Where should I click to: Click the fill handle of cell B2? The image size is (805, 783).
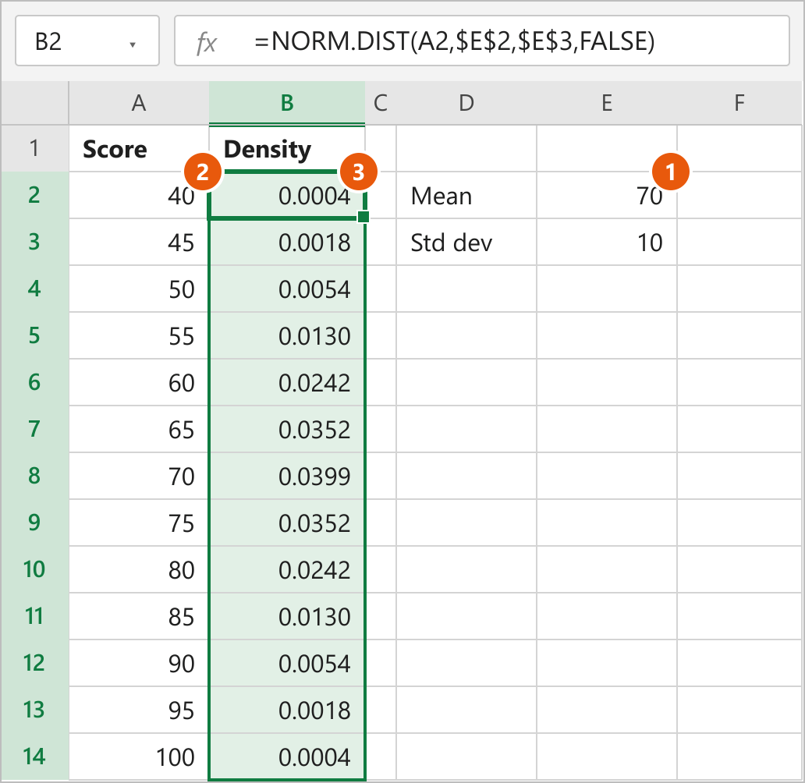coord(363,217)
